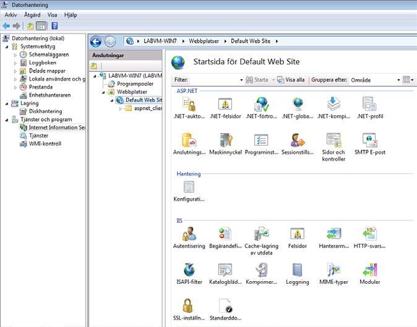Open the Programinställningar icon
The image size is (417, 327).
(262, 141)
